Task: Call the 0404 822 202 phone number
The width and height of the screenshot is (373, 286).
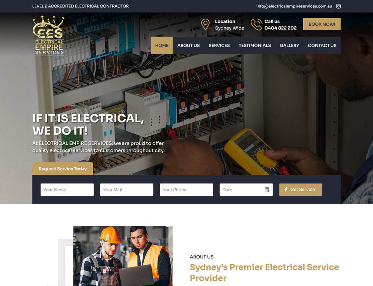Action: (x=280, y=28)
